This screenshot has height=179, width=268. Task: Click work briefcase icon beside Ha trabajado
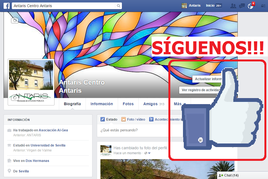pyautogui.click(x=9, y=131)
